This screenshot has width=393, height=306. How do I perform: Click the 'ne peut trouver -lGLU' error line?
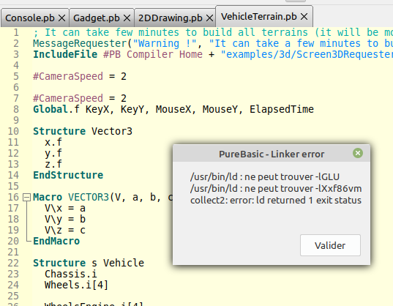(x=265, y=177)
